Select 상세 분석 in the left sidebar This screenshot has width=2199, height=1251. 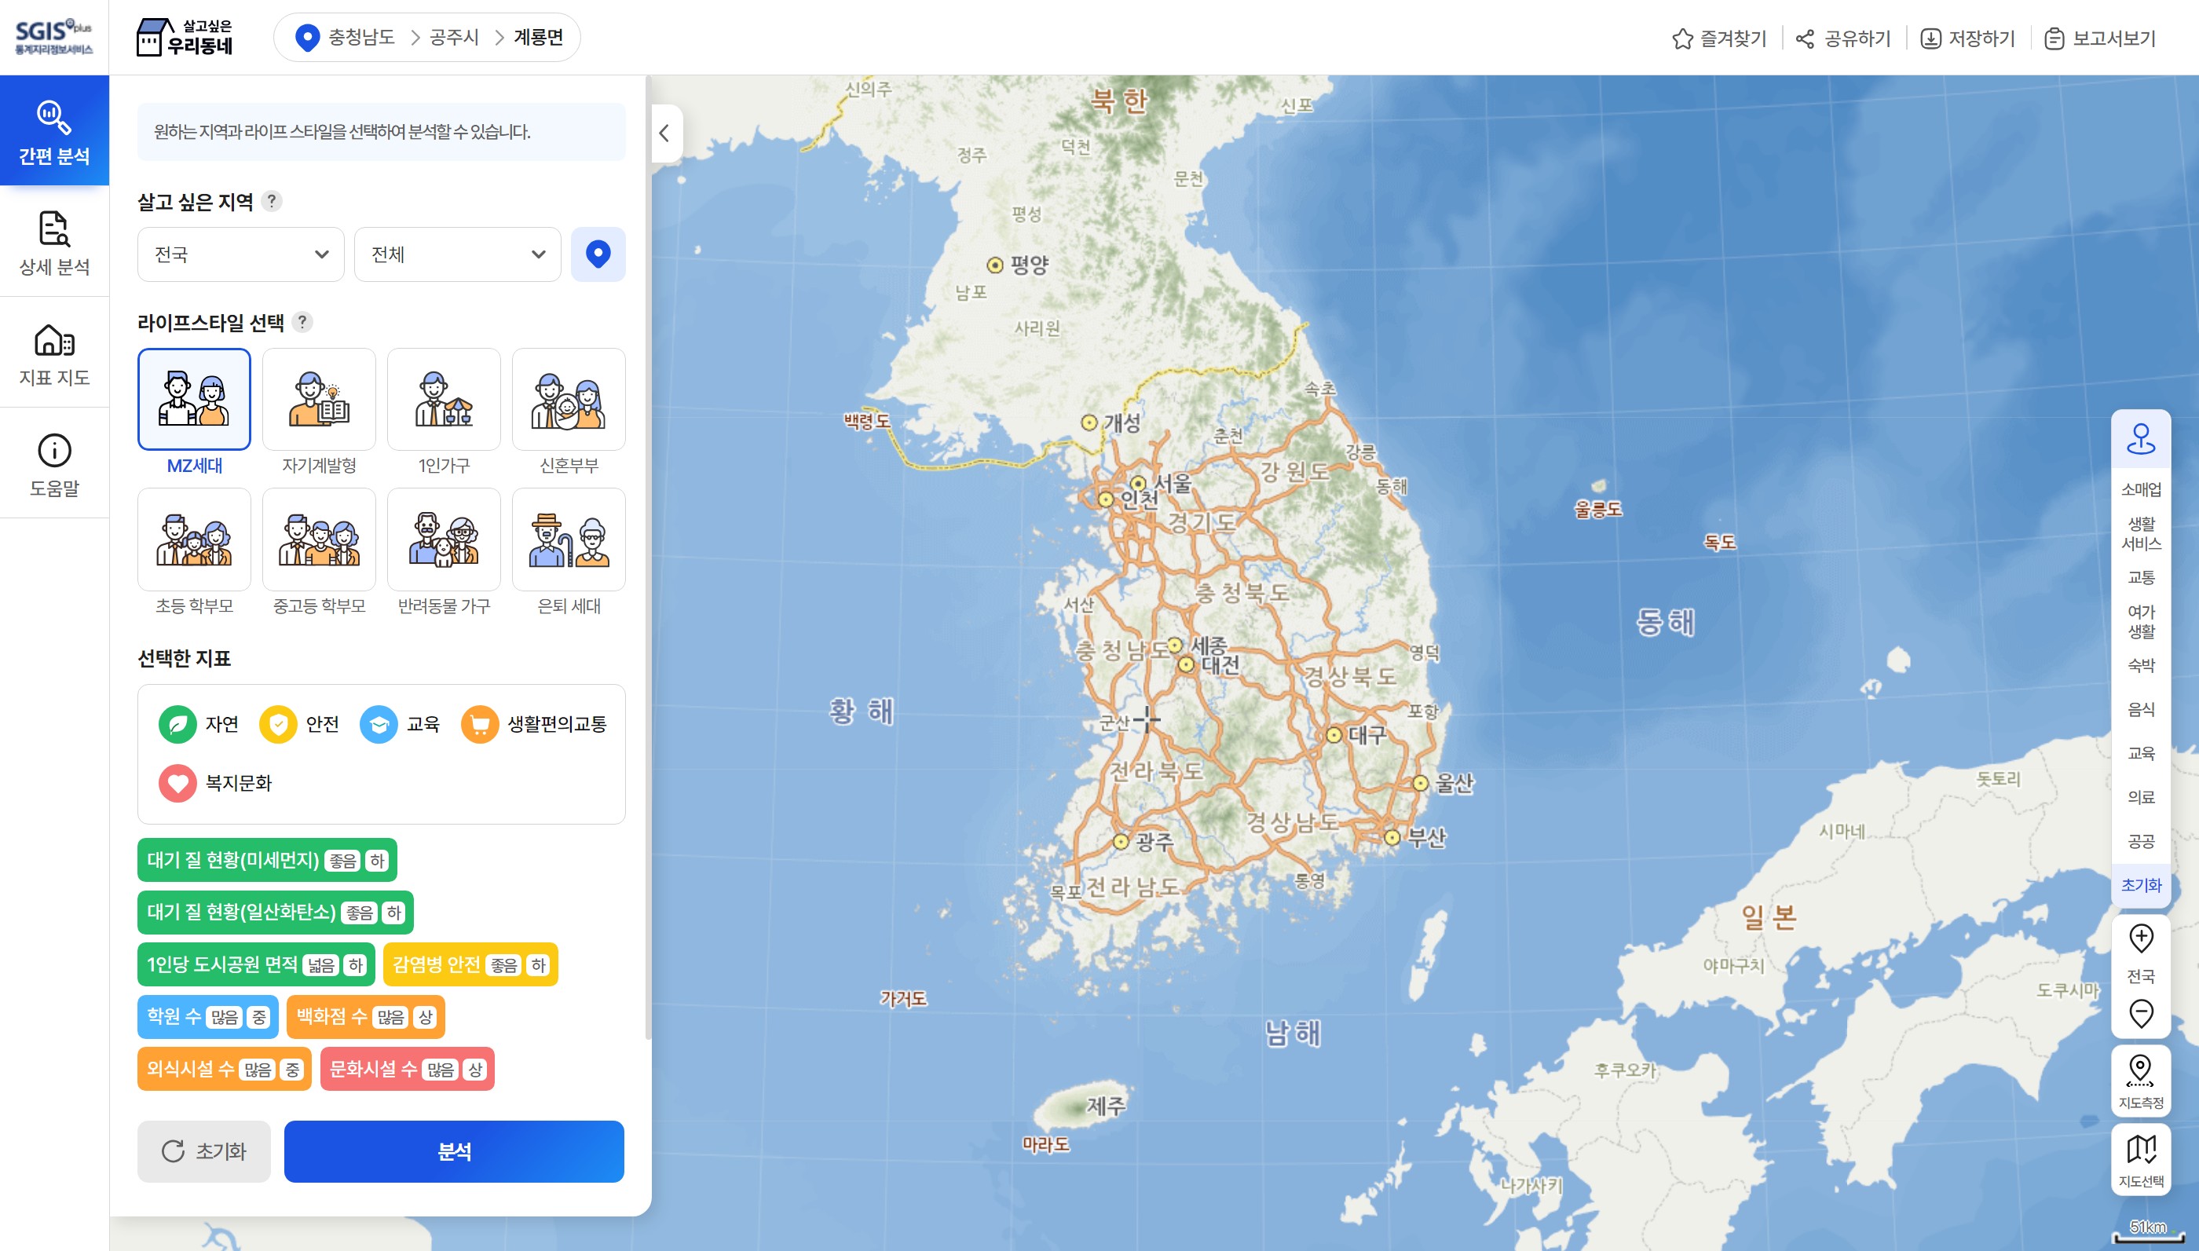53,243
